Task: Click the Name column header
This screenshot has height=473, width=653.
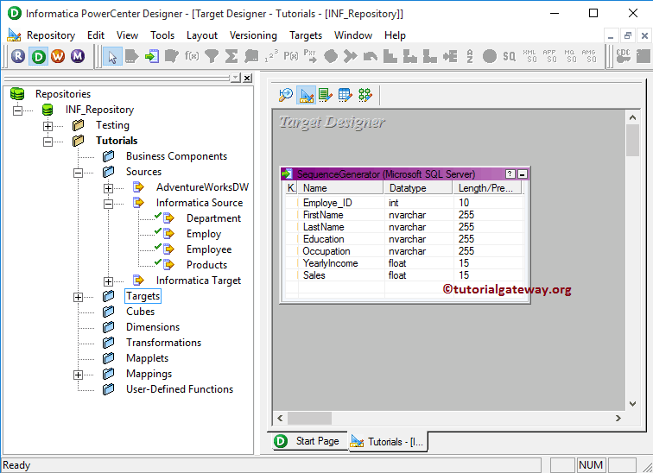Action: [x=340, y=188]
